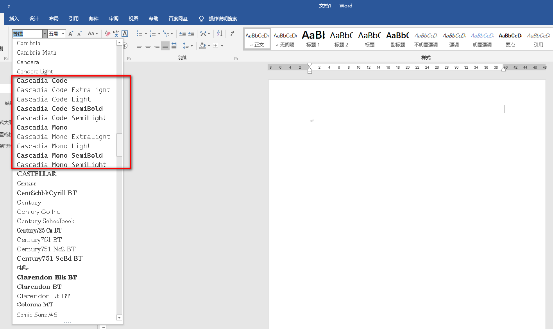Apply the 正文 style
Viewport: 553px width, 329px height.
click(257, 39)
